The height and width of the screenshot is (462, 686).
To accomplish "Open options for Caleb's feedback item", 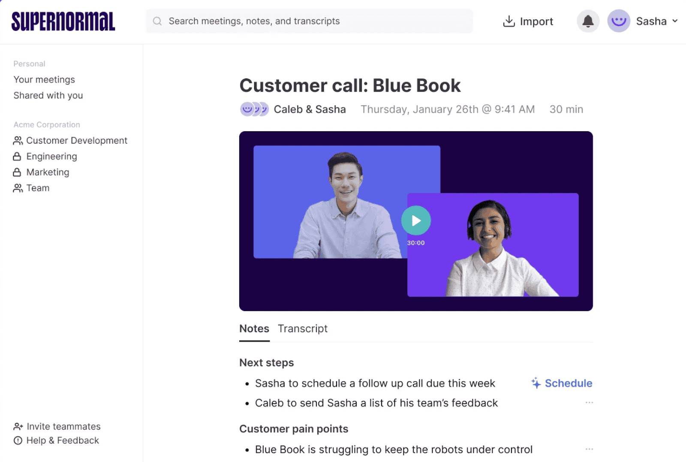I will click(589, 402).
